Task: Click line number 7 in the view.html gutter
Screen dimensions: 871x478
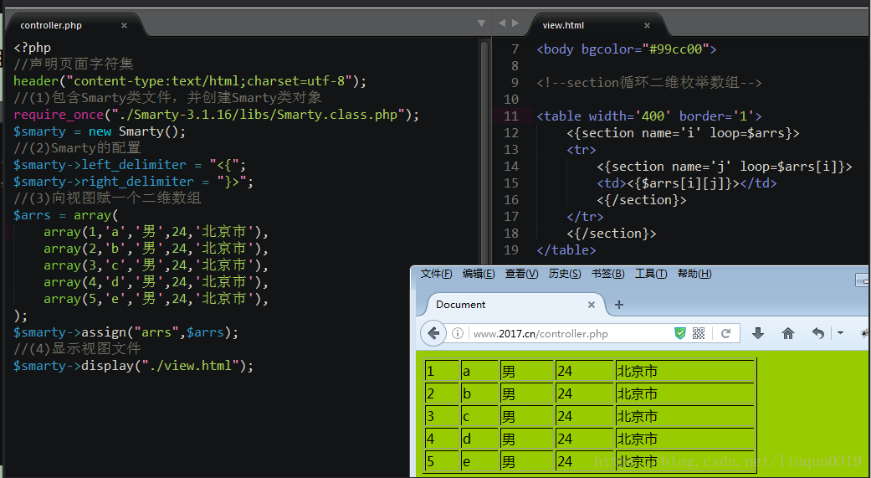Action: (515, 49)
